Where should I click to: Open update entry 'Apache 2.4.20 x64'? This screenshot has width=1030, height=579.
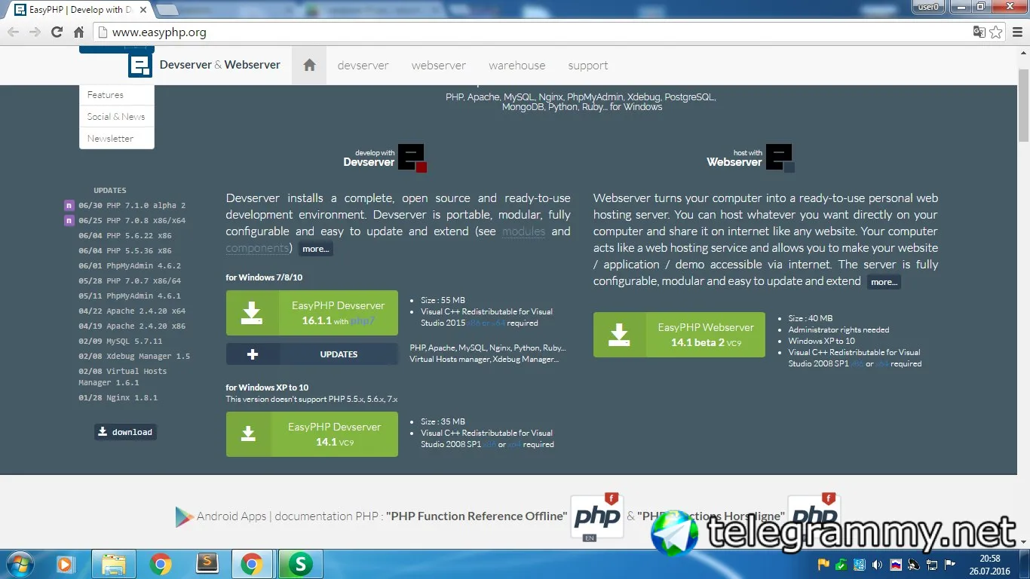coord(132,311)
